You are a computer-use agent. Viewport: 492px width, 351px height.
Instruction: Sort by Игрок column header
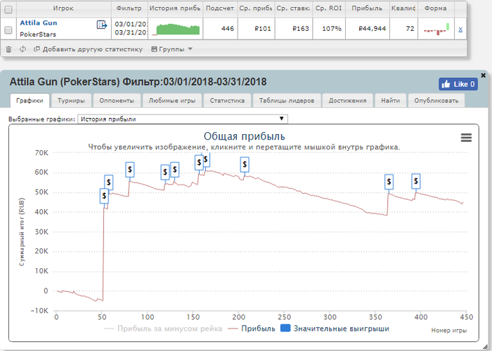pos(64,8)
